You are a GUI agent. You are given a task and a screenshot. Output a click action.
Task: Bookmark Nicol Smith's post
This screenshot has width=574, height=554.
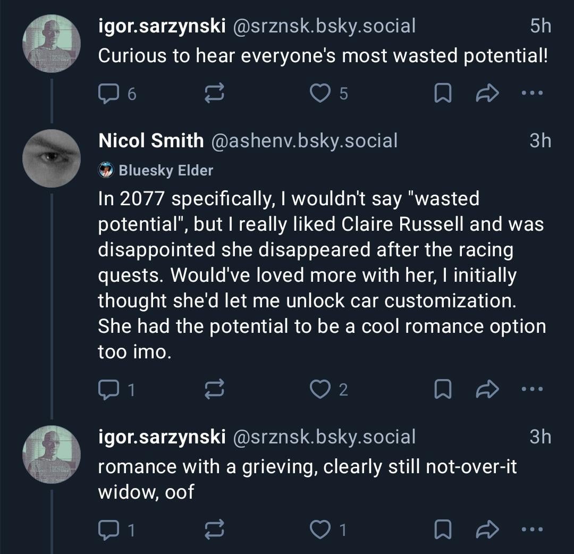coord(442,390)
